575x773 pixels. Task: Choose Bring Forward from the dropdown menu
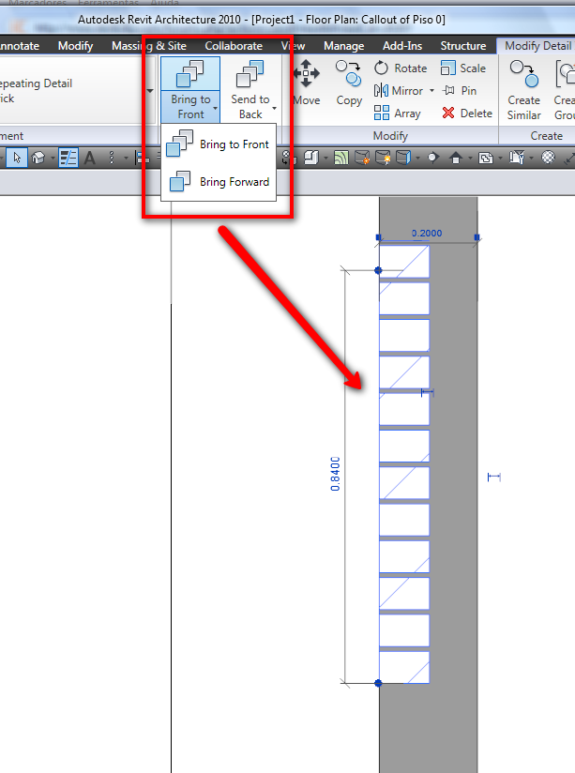click(219, 181)
